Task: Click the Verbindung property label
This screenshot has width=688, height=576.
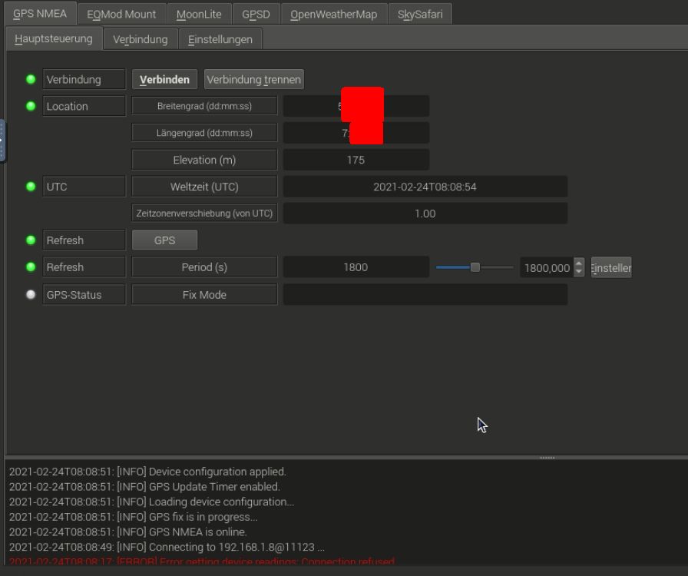Action: click(84, 79)
